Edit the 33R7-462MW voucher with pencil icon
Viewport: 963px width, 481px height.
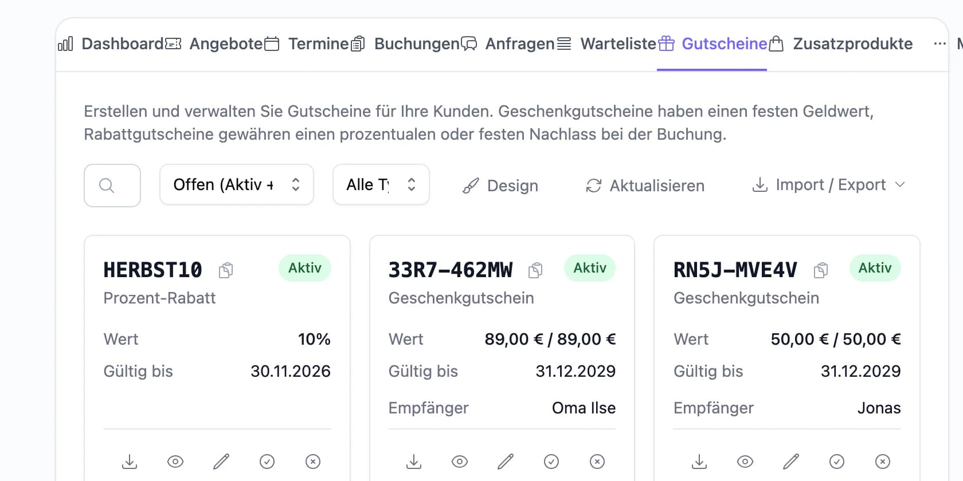pyautogui.click(x=506, y=462)
